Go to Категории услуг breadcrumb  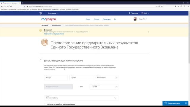[x=56, y=25]
